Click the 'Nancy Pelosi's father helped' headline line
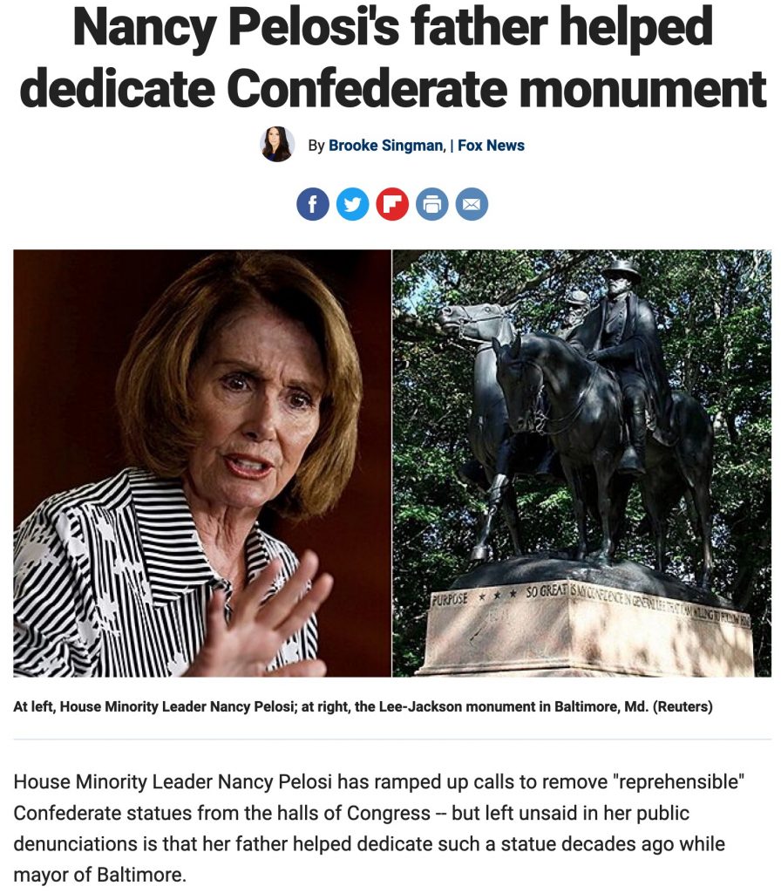The image size is (781, 893). [x=393, y=27]
